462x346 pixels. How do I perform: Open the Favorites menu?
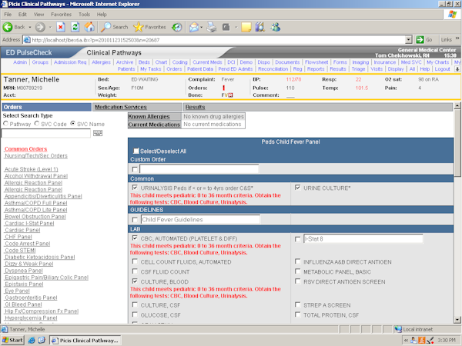(61, 14)
